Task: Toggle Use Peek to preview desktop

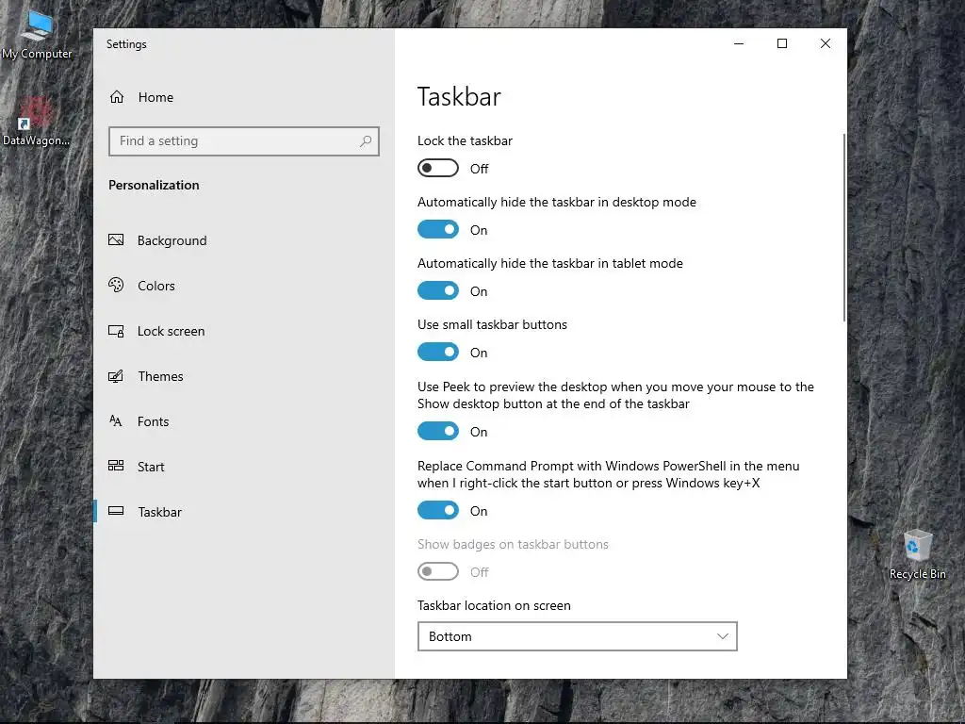Action: point(437,431)
